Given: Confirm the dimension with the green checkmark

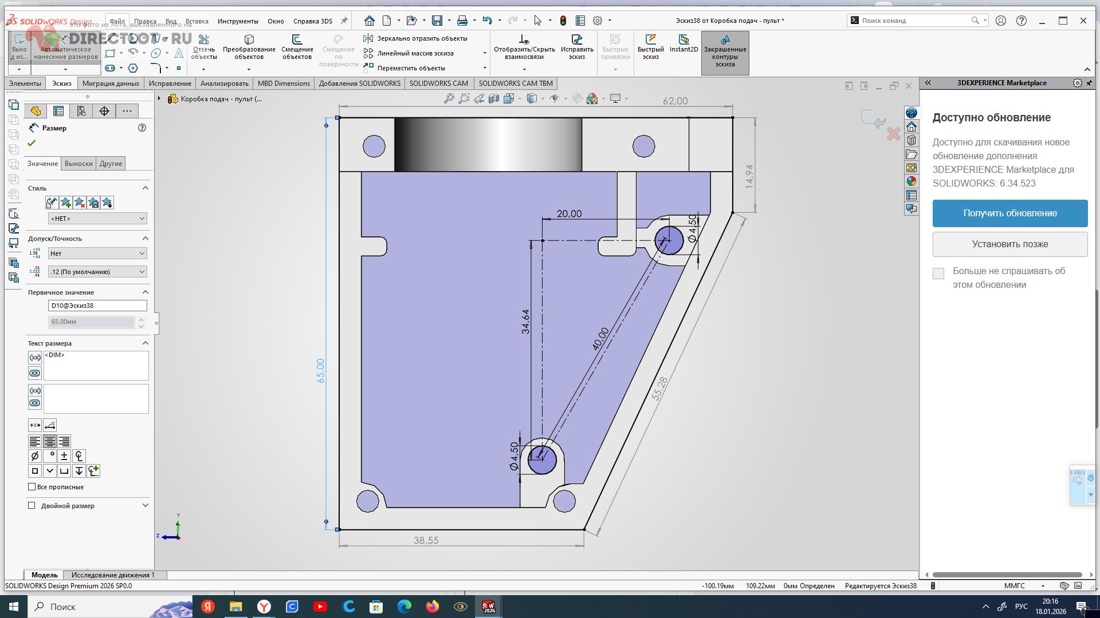Looking at the screenshot, I should tap(32, 143).
